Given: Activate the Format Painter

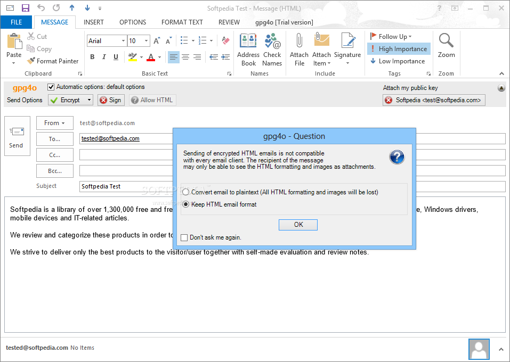Looking at the screenshot, I should pyautogui.click(x=53, y=61).
